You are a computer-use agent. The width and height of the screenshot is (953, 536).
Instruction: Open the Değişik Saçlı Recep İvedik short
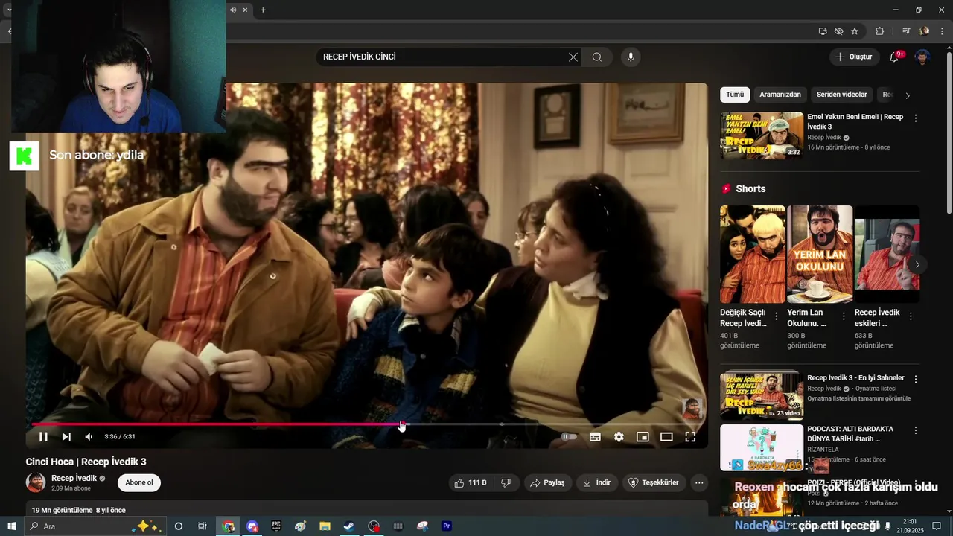pyautogui.click(x=753, y=254)
